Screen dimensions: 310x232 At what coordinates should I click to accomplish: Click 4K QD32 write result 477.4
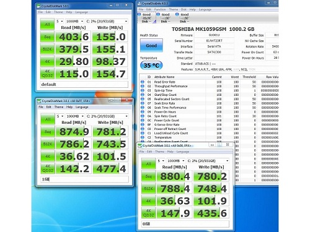tap(110, 168)
